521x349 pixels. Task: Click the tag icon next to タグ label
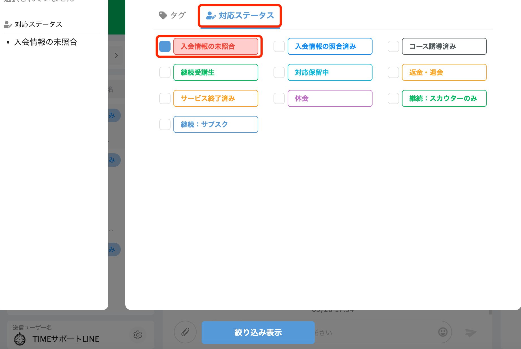tap(163, 15)
